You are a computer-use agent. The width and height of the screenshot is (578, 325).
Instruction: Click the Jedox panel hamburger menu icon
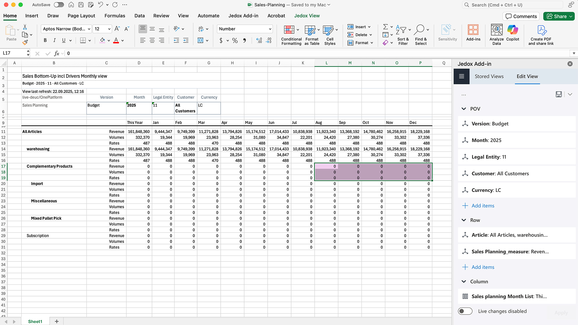tap(461, 76)
